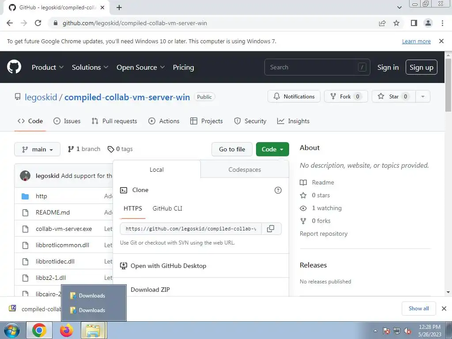
Task: Switch to the Codespaces tab
Action: (245, 169)
